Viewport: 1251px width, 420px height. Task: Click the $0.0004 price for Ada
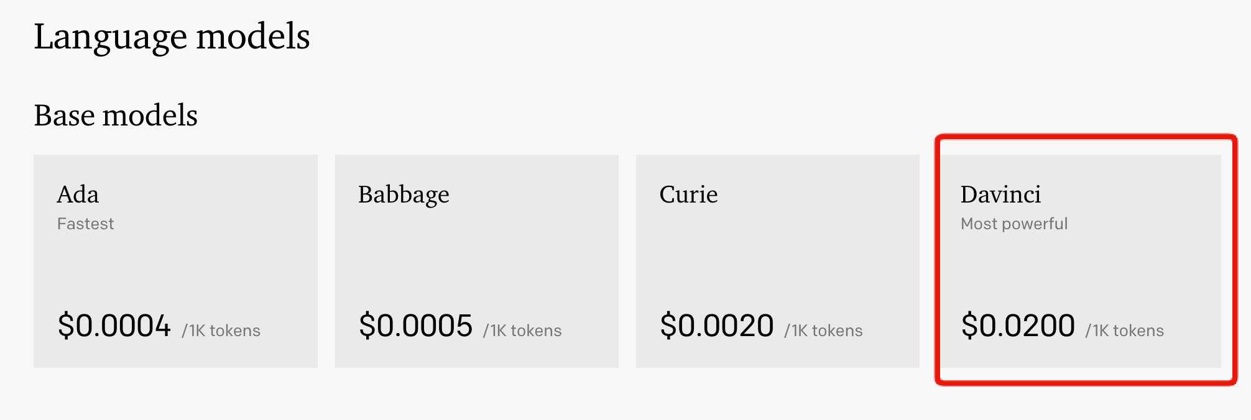114,326
